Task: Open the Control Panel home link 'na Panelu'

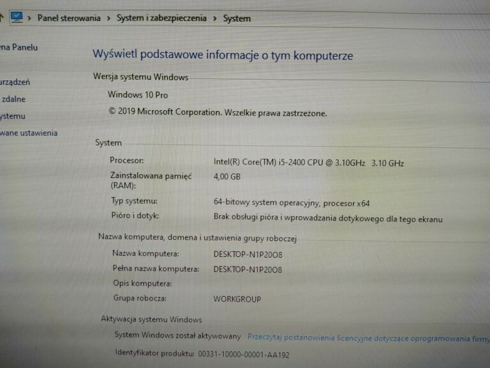Action: (x=19, y=47)
